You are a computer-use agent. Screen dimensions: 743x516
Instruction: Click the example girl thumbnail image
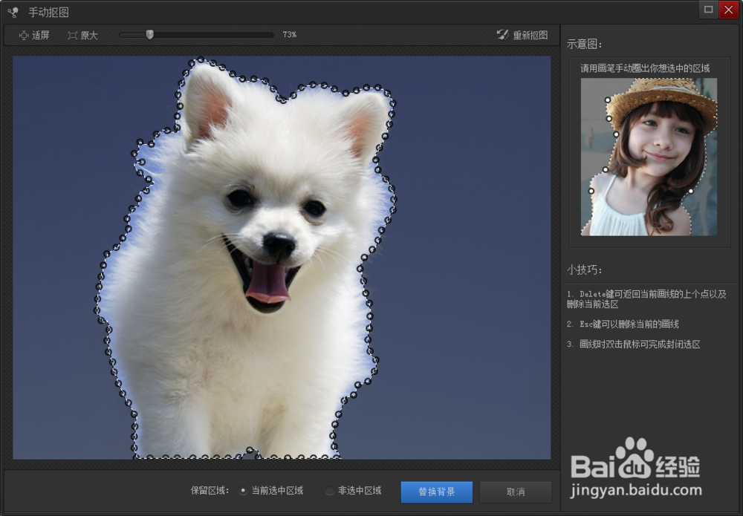point(649,157)
